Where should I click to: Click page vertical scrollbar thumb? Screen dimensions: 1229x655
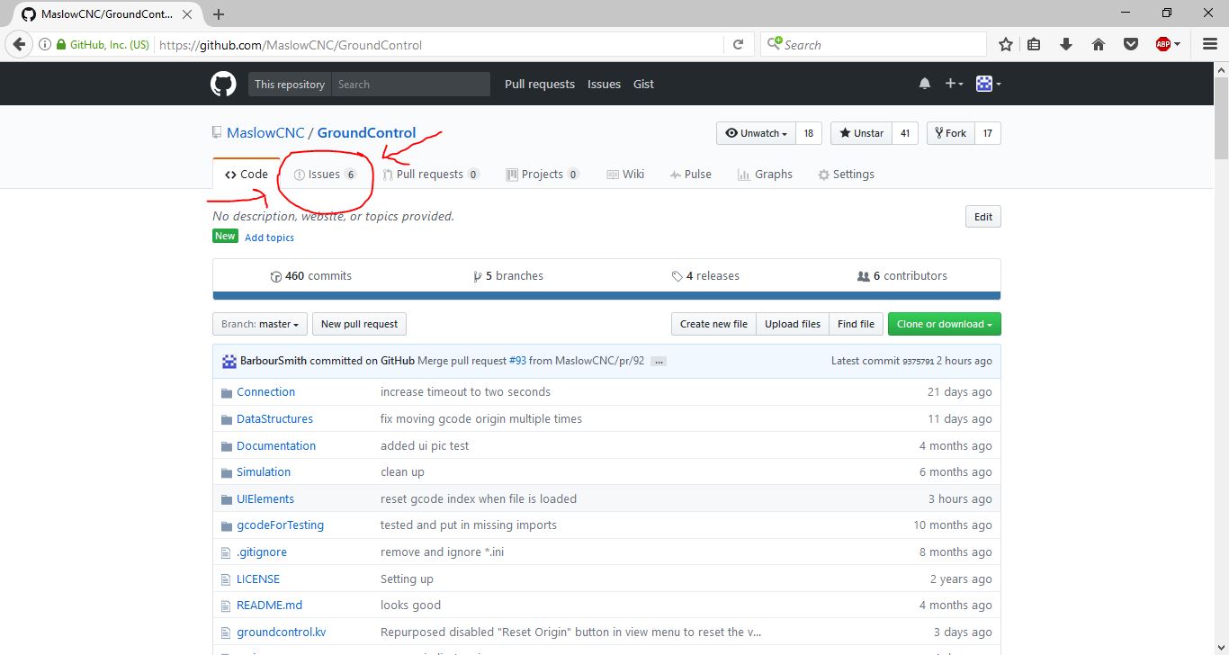pos(1221,117)
